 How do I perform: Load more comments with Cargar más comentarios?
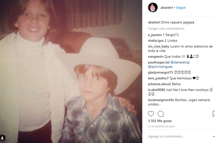coord(166,29)
